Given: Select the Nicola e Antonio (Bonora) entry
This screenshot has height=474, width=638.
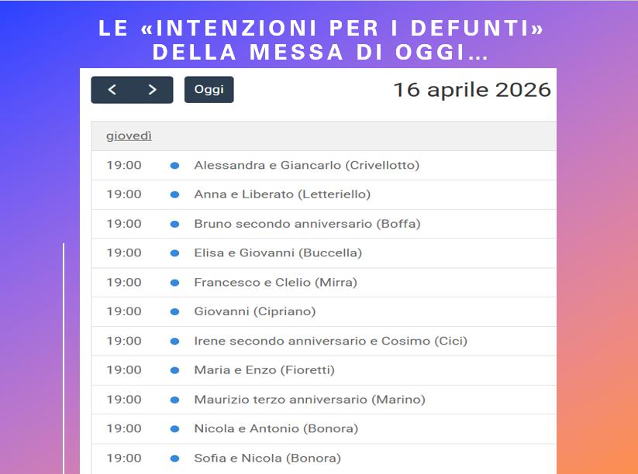Looking at the screenshot, I should (x=276, y=428).
